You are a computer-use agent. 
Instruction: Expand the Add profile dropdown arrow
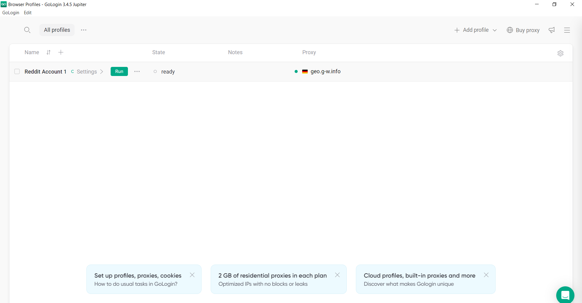coord(495,30)
